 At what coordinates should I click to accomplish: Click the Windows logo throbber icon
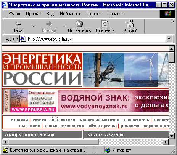(x=167, y=14)
